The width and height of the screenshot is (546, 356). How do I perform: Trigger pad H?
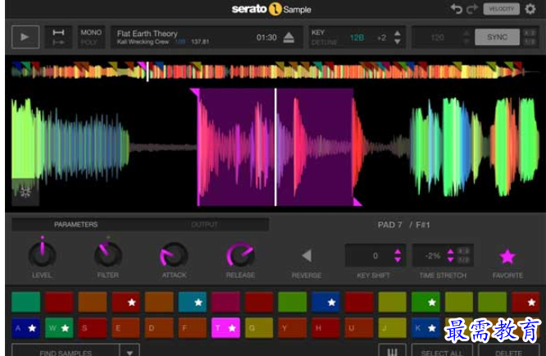325,328
